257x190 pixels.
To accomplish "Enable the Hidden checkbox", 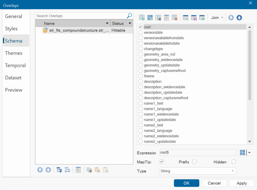I will pyautogui.click(x=234, y=162).
